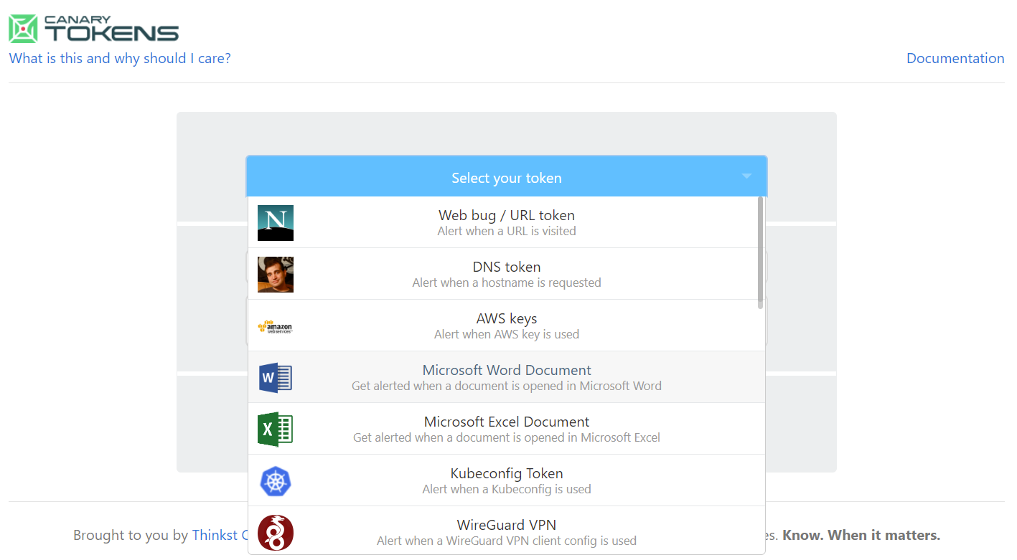Viewport: 1017px width, 560px height.
Task: Click the Netscape icon for Web bug token
Action: (276, 223)
